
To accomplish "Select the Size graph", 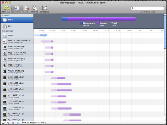I will pos(17,26).
